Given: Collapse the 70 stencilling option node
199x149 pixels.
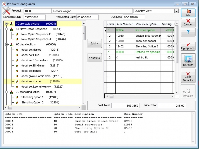Looking at the screenshot, I should pyautogui.click(x=6, y=92).
